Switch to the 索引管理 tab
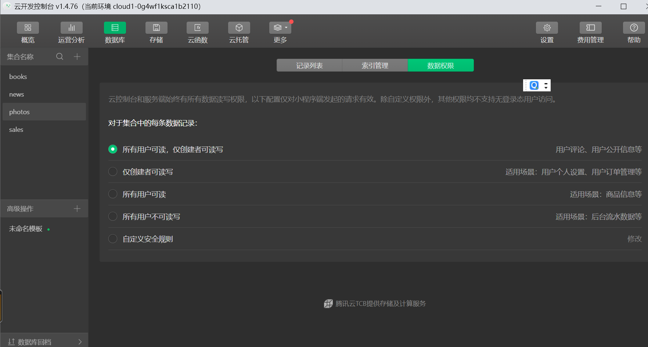 [x=375, y=65]
